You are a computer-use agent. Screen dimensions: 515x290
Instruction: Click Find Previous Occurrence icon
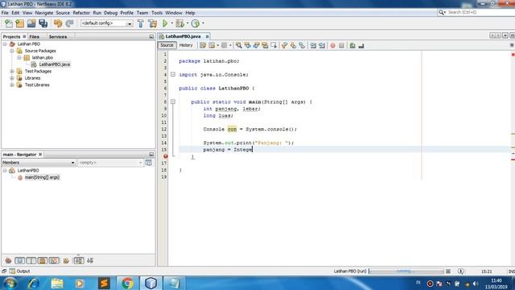[x=248, y=46]
